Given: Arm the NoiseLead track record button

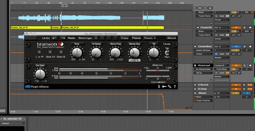Looking at the screenshot, I should coord(250,65).
